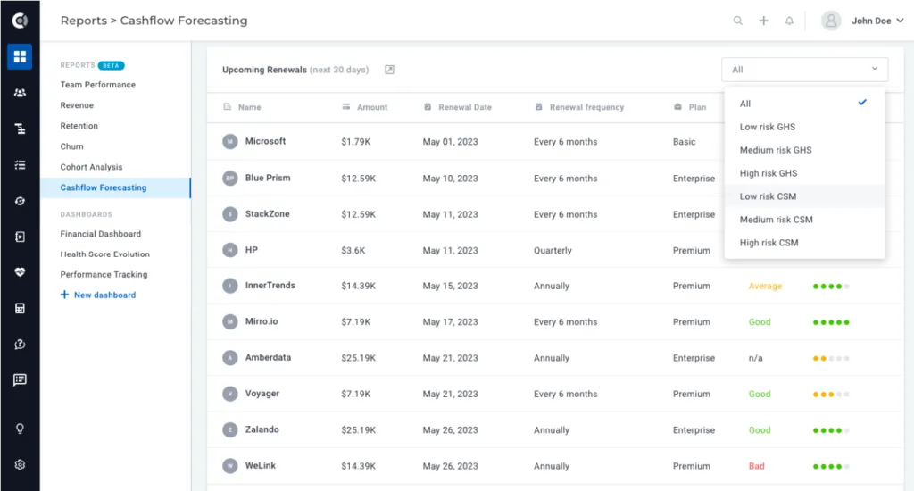The width and height of the screenshot is (914, 491).
Task: Click the health dots in Mirro.io row
Action: pos(831,322)
